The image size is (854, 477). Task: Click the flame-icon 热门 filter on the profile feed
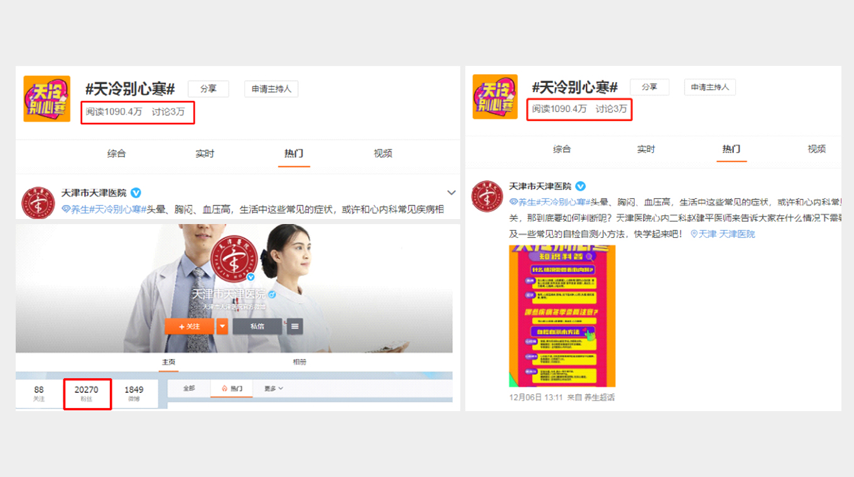232,389
